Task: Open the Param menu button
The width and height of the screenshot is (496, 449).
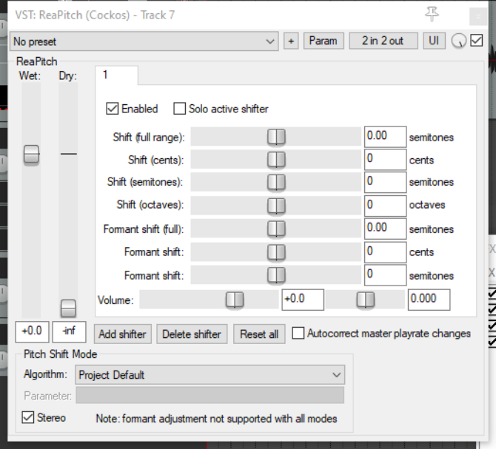Action: (x=324, y=41)
